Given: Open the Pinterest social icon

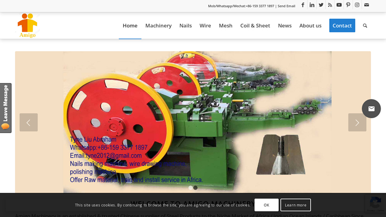Looking at the screenshot, I should 348,5.
